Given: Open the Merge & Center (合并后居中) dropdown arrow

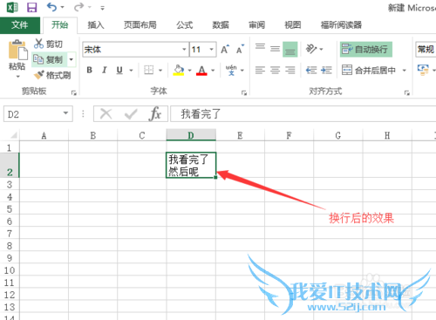Looking at the screenshot, I should pos(404,70).
